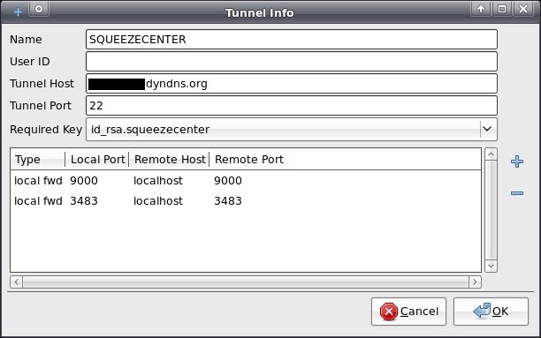Click the vertical scrollbar down arrow
Viewport: 541px width, 338px height.
click(491, 266)
